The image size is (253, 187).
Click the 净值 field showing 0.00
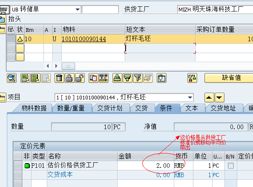click(x=211, y=127)
